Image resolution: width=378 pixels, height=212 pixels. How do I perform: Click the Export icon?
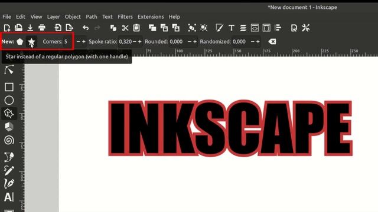(x=70, y=28)
